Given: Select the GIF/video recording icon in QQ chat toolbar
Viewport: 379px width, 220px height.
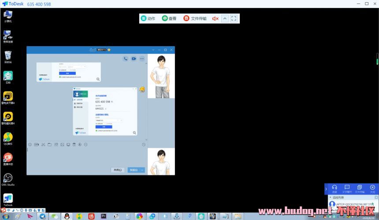Looking at the screenshot, I should pyautogui.click(x=37, y=144).
